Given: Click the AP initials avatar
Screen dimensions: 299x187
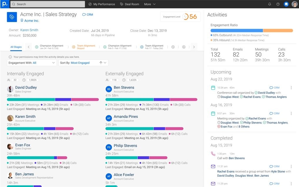Looking at the screenshot, I should (x=109, y=118).
